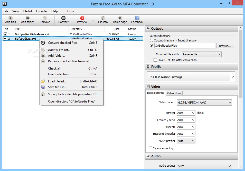Click the scrollbar down arrow in settings panel

240,166
